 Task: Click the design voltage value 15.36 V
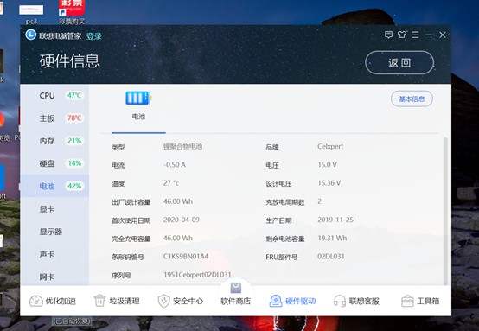point(329,183)
